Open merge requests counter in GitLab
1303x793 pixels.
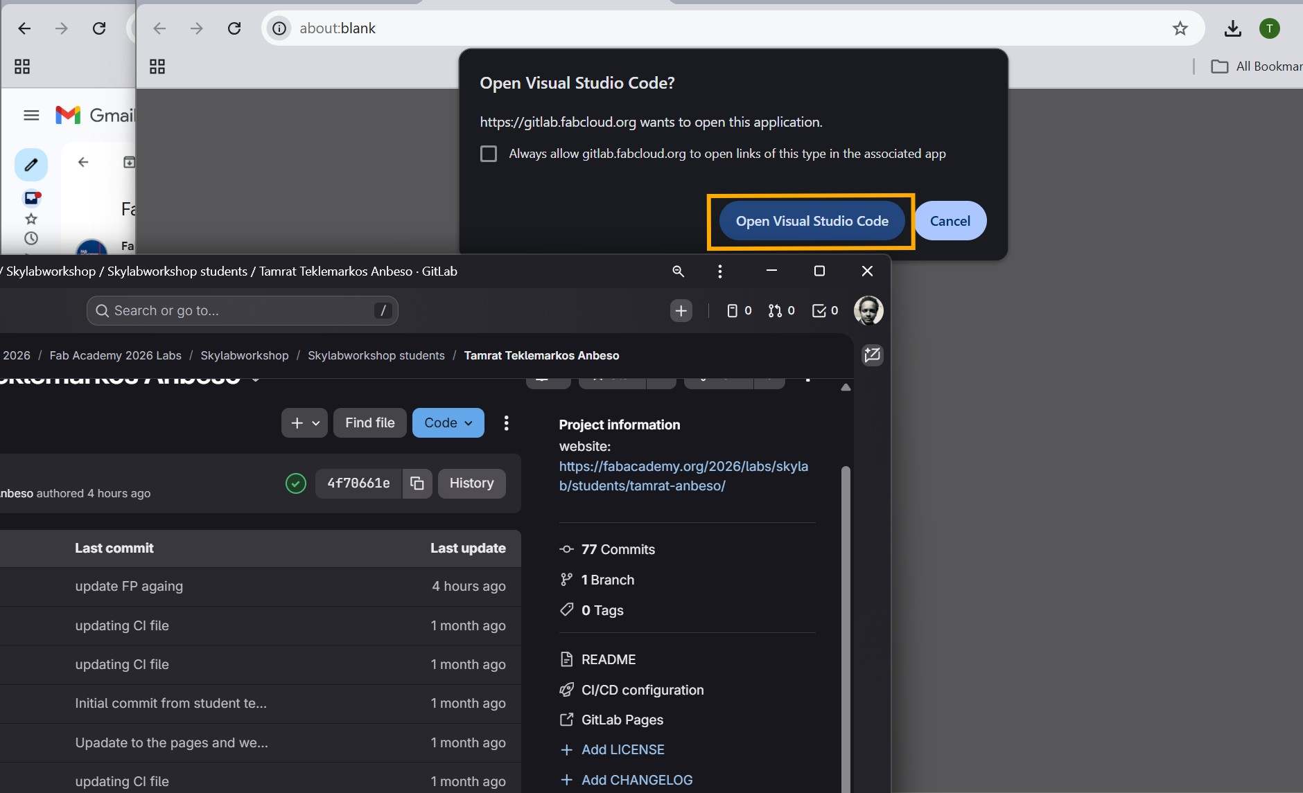pyautogui.click(x=782, y=311)
